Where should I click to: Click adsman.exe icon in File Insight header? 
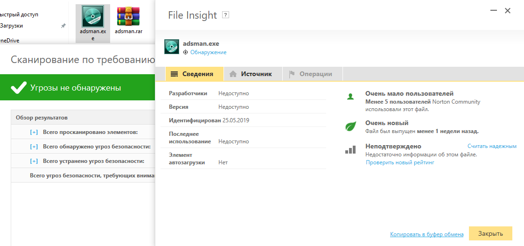(172, 47)
